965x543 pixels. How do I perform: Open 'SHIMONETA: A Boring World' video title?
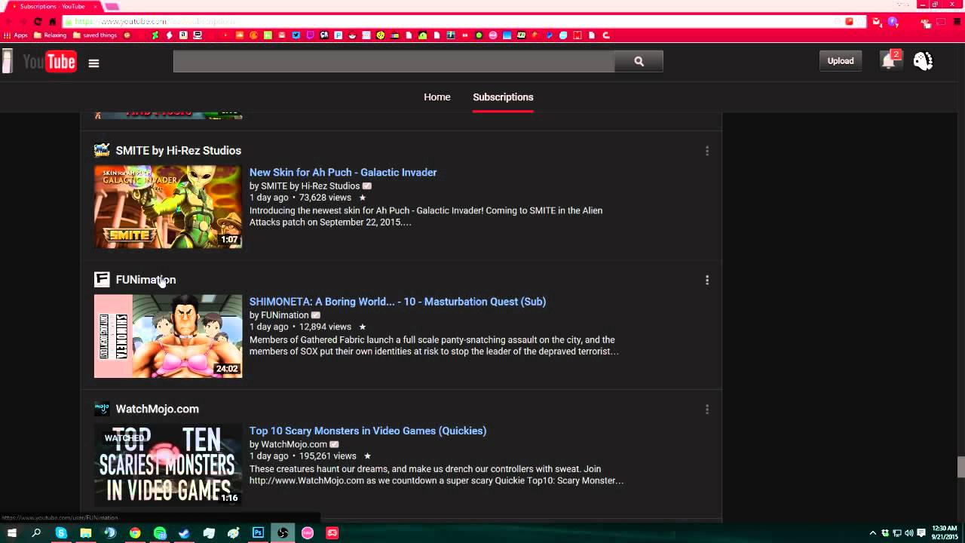(397, 302)
